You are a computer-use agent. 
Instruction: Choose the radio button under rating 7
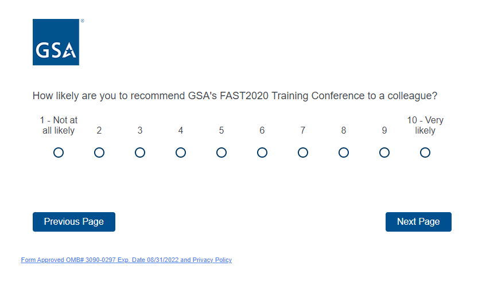coord(303,153)
